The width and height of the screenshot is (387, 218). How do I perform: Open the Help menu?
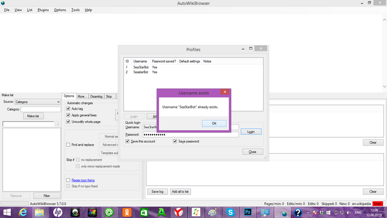pyautogui.click(x=88, y=10)
